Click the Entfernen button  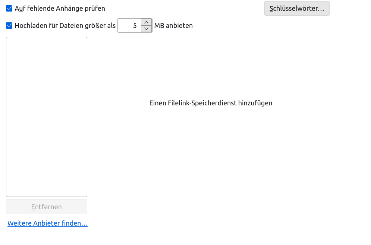47,207
